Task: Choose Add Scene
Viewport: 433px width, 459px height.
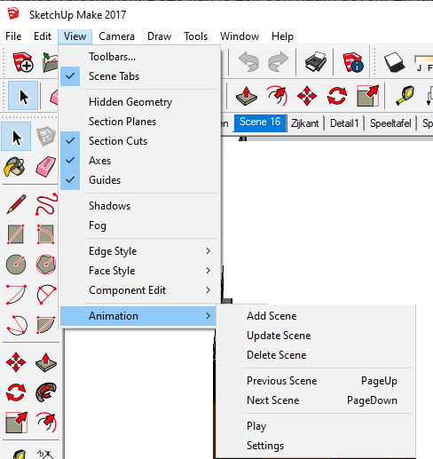Action: coord(316,316)
